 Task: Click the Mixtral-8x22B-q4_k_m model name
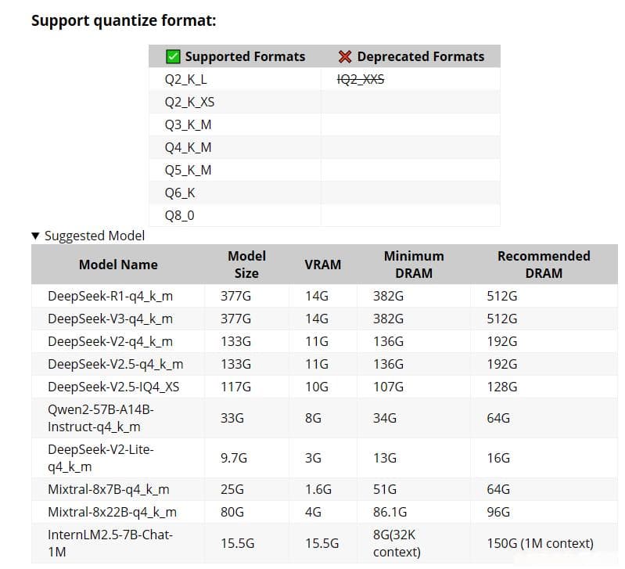(112, 512)
